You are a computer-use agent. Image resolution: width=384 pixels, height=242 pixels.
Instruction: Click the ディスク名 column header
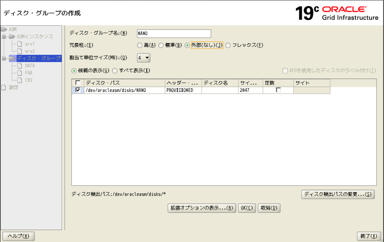(x=220, y=83)
